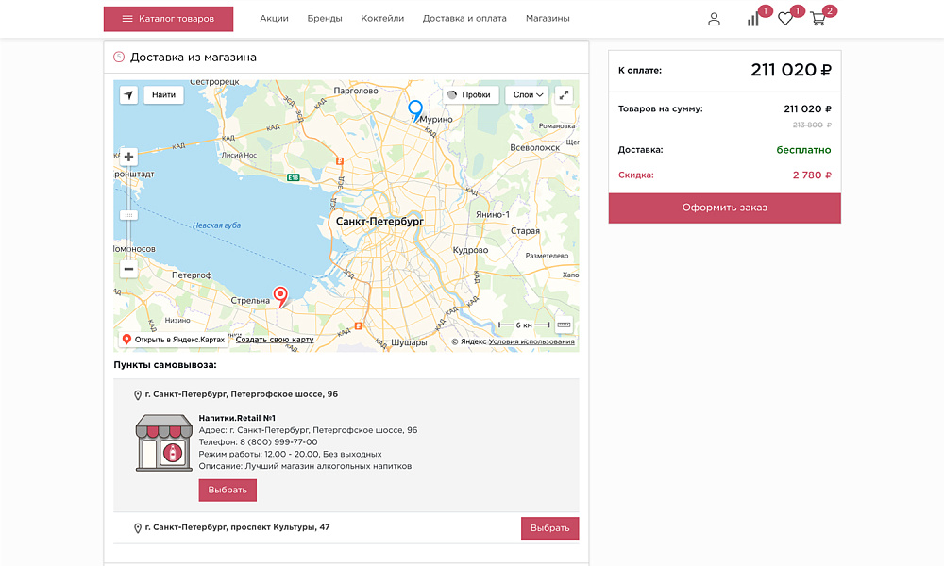This screenshot has height=566, width=944.
Task: Expand the map to fullscreen view
Action: click(564, 94)
